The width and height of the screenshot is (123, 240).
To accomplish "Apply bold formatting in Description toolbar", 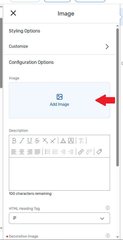I will [14, 141].
